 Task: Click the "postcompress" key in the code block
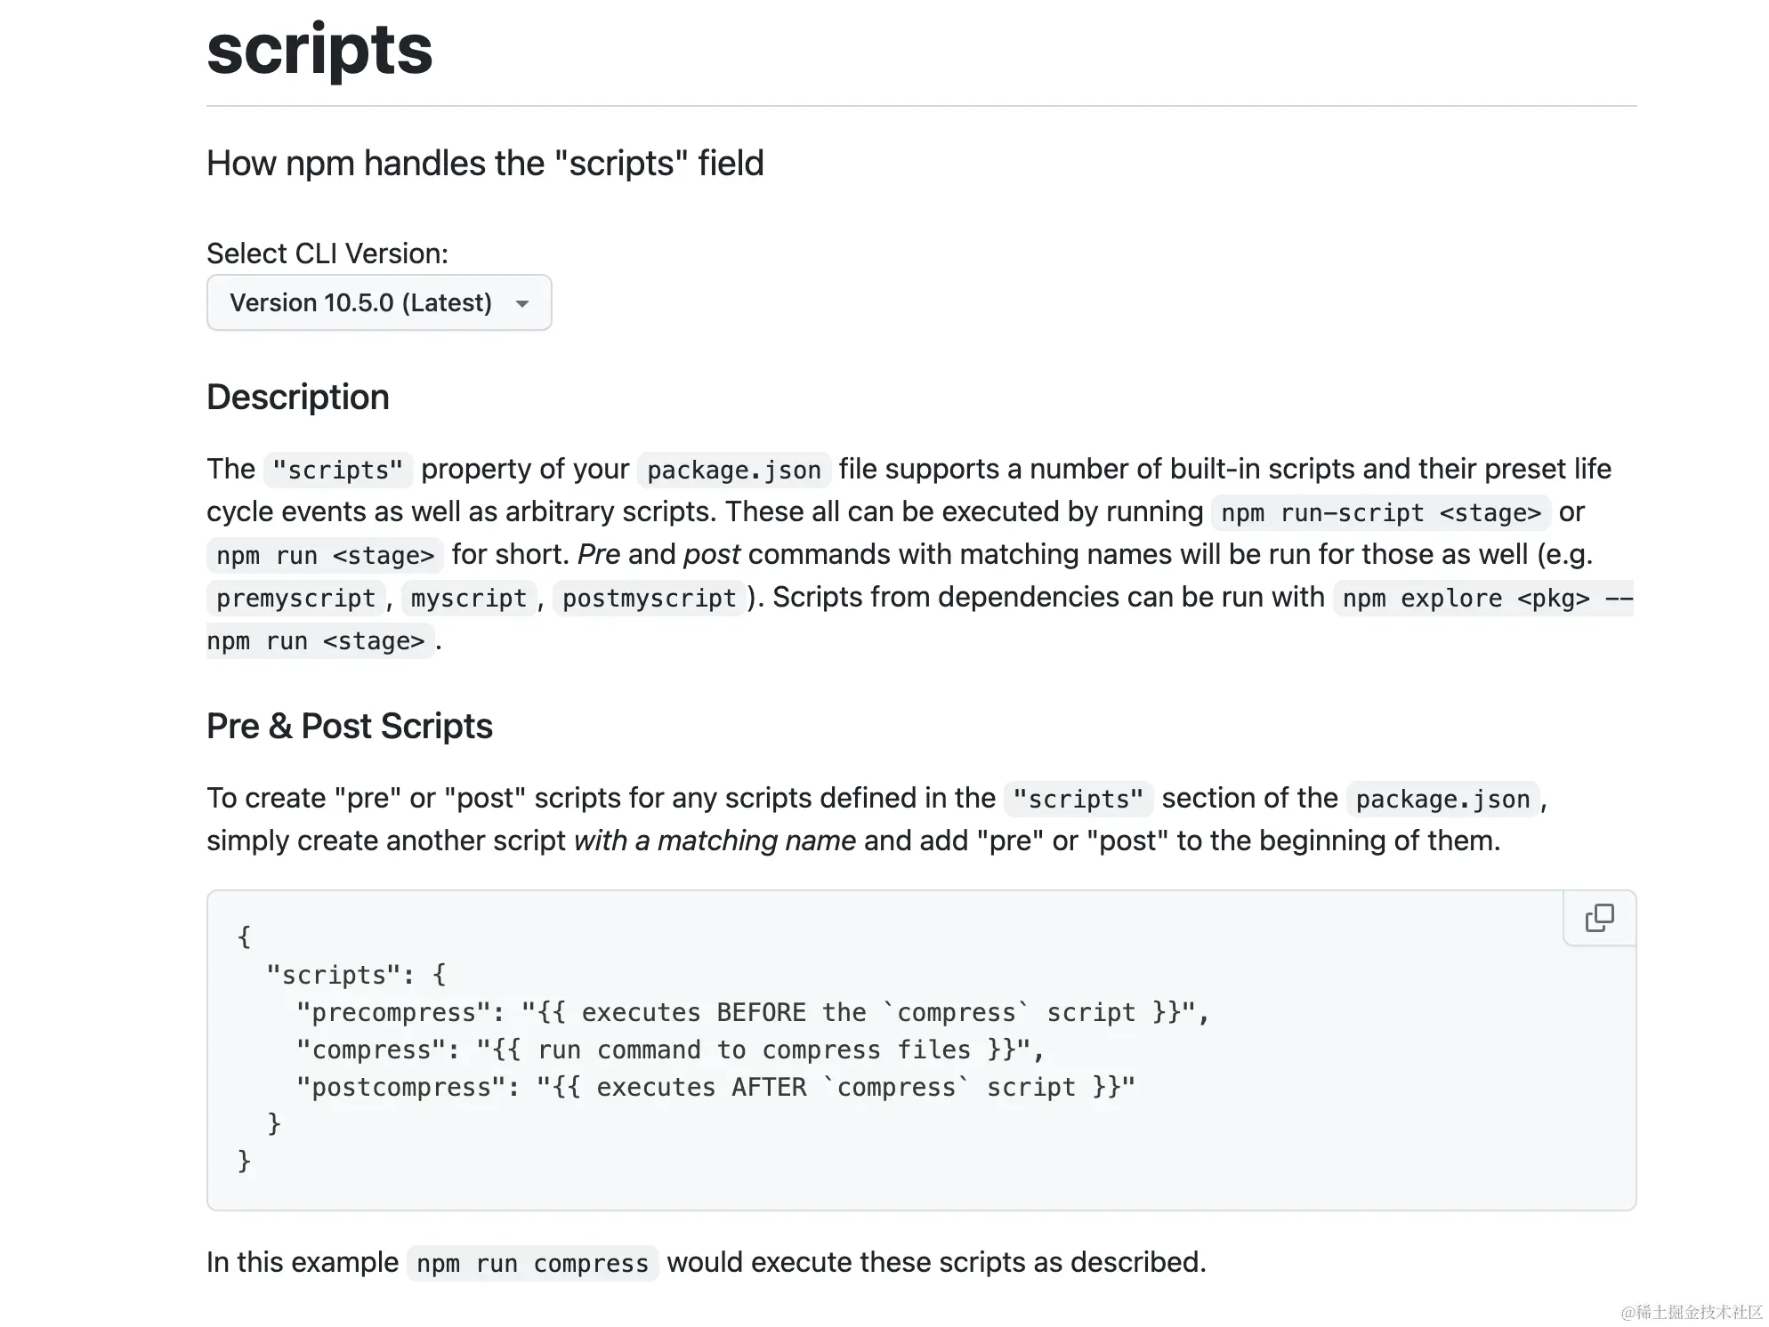(408, 1088)
